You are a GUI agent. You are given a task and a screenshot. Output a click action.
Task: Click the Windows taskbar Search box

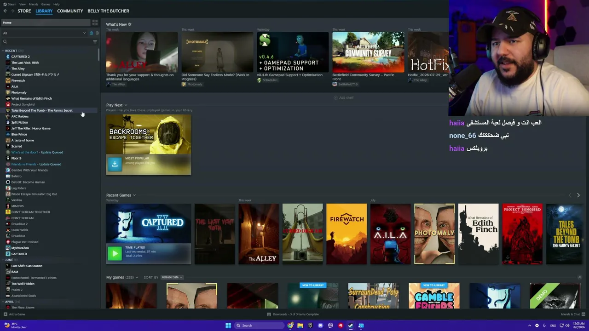[x=258, y=325]
